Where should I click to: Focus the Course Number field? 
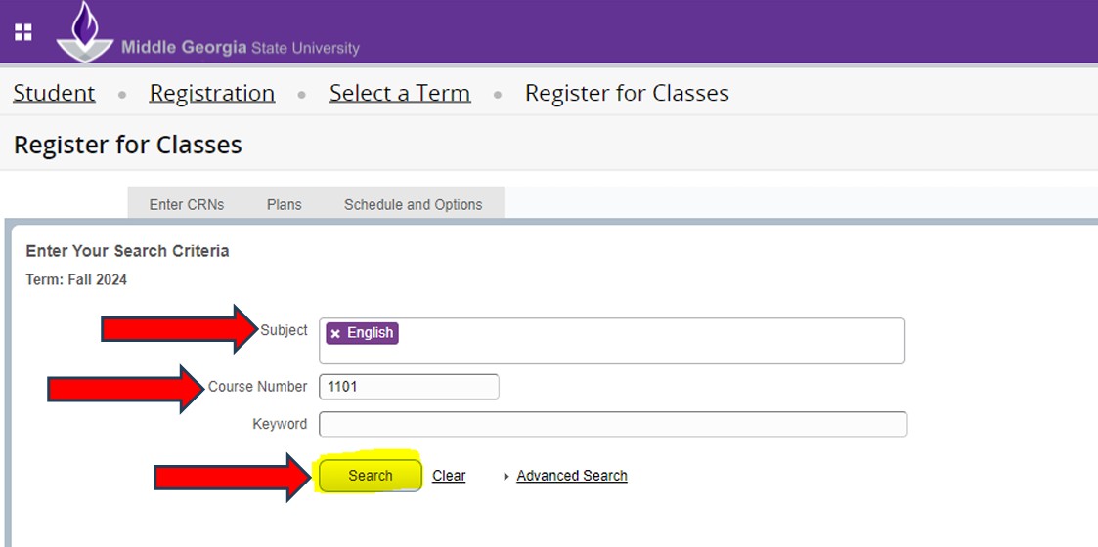[x=409, y=387]
